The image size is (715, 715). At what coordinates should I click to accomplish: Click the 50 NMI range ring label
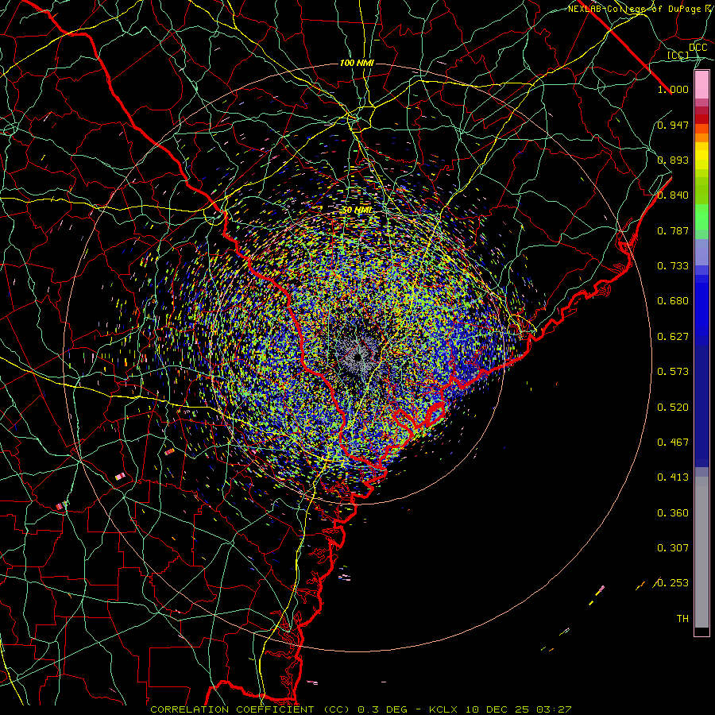point(357,211)
